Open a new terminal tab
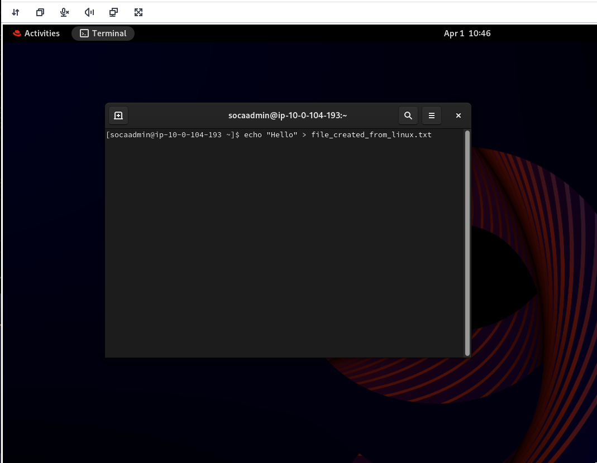The height and width of the screenshot is (463, 597). tap(118, 115)
